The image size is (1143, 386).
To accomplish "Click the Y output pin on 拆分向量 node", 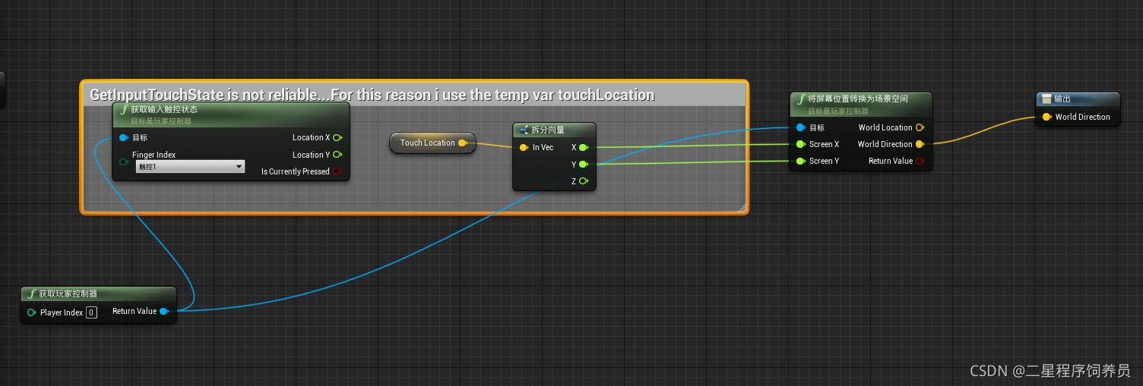I will tap(583, 164).
